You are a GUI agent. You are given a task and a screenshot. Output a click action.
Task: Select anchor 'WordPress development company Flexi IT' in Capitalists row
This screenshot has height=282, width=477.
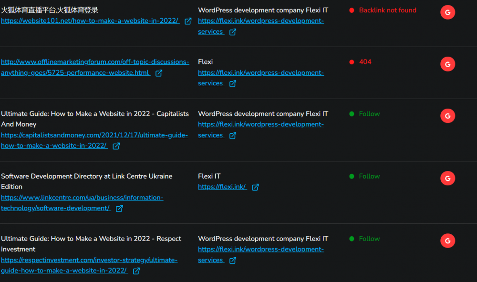263,114
